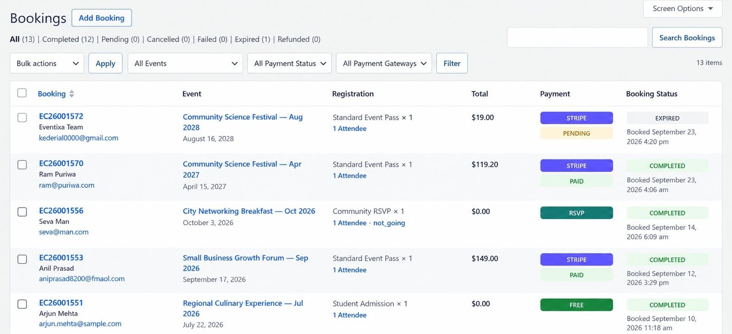The image size is (732, 334).
Task: Open City Networking Breakfast — Oct 2026 event
Action: pos(249,211)
